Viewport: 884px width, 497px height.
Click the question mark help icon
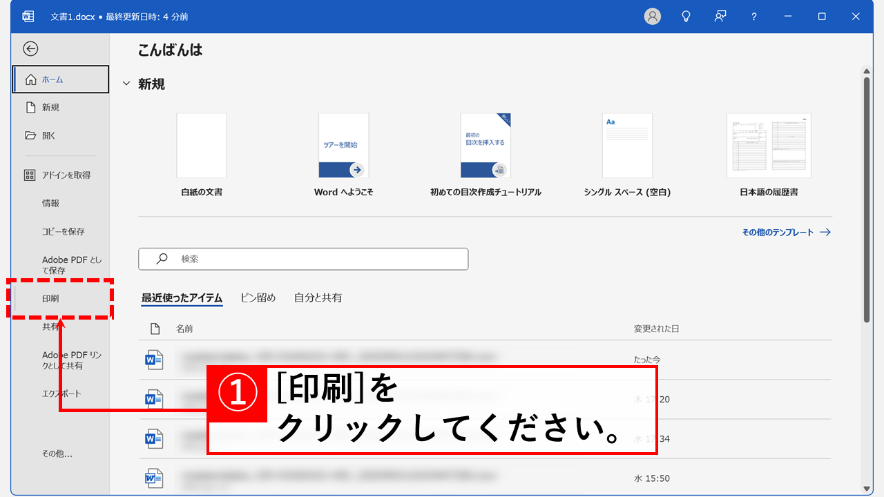(x=754, y=17)
